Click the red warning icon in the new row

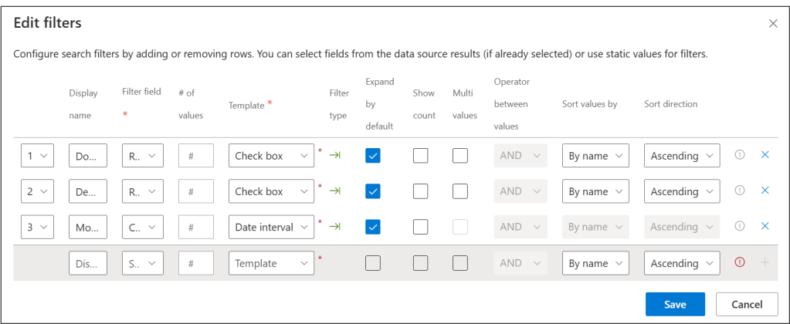point(739,262)
